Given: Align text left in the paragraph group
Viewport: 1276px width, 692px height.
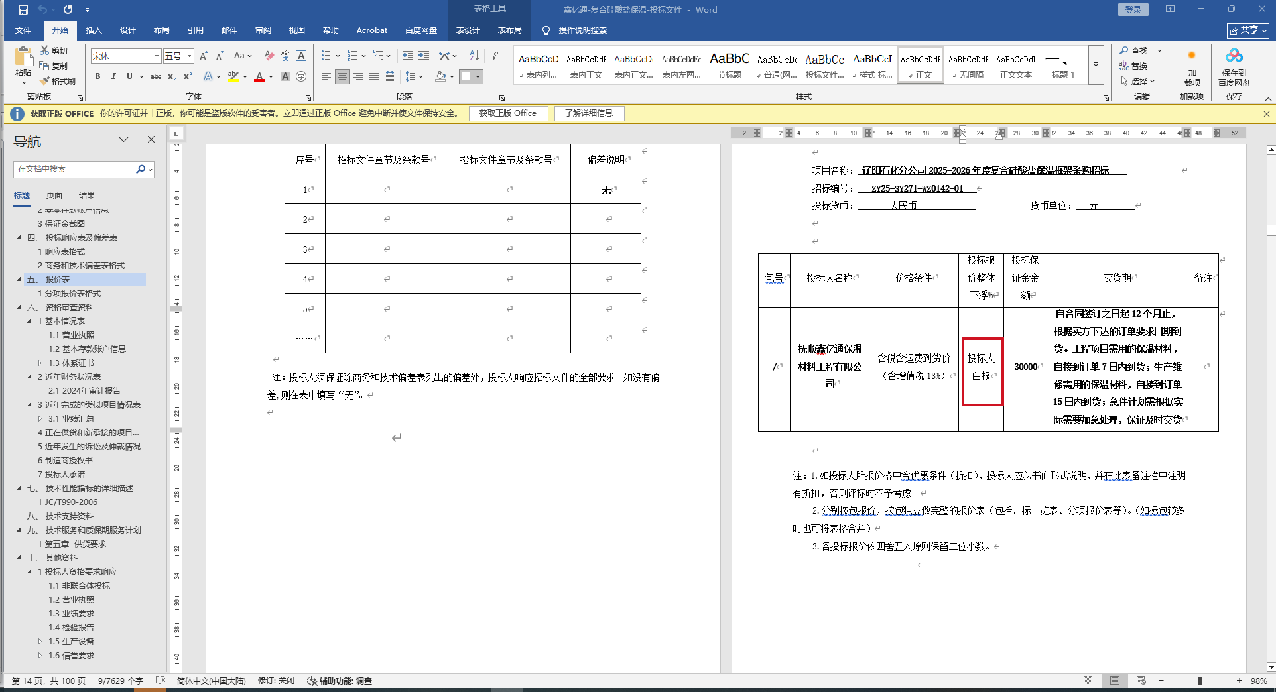Looking at the screenshot, I should click(326, 77).
